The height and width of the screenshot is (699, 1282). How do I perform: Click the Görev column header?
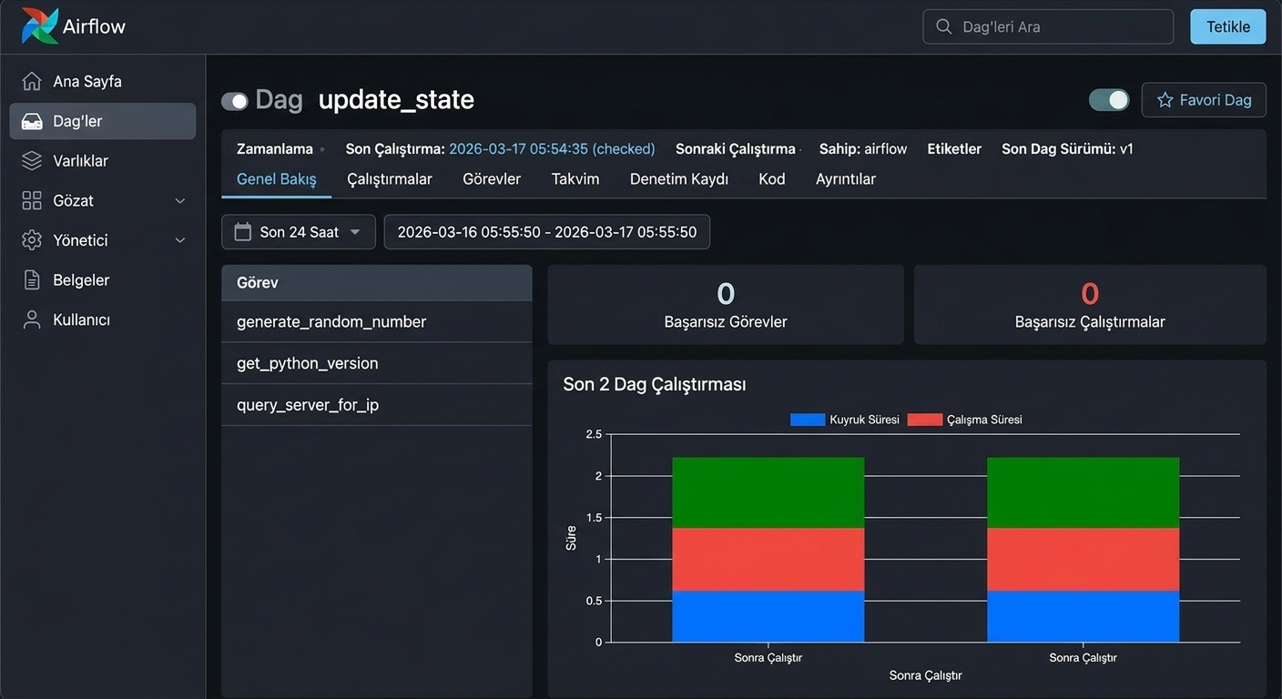coord(377,283)
